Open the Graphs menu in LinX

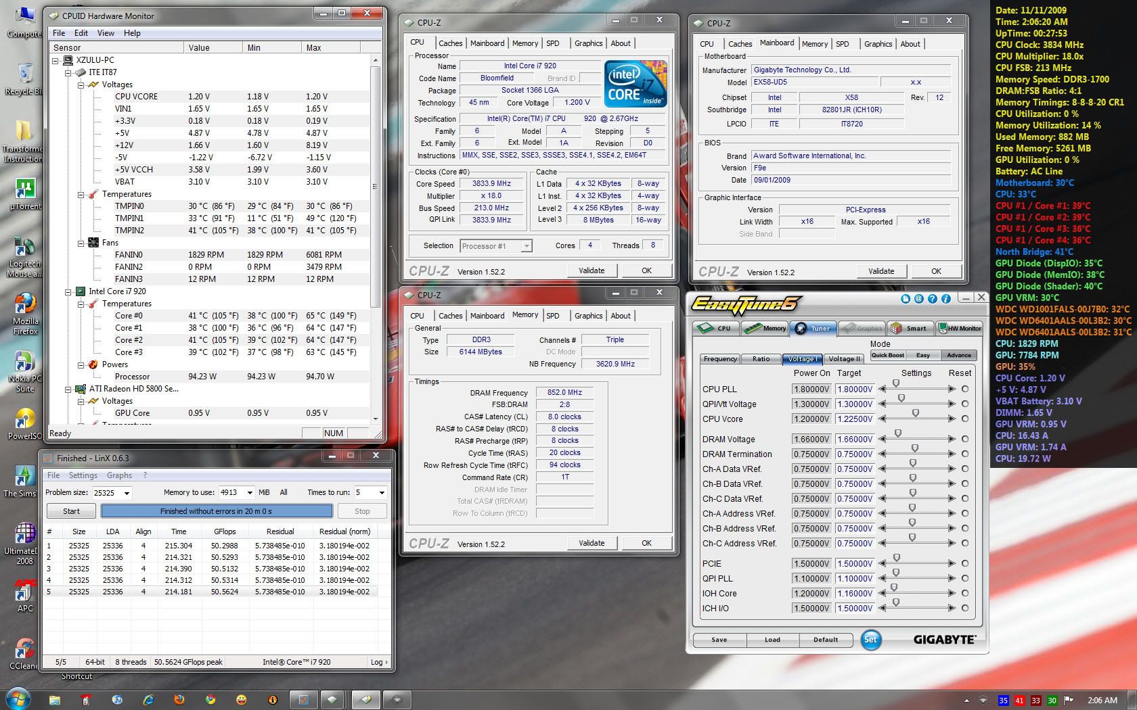coord(119,475)
